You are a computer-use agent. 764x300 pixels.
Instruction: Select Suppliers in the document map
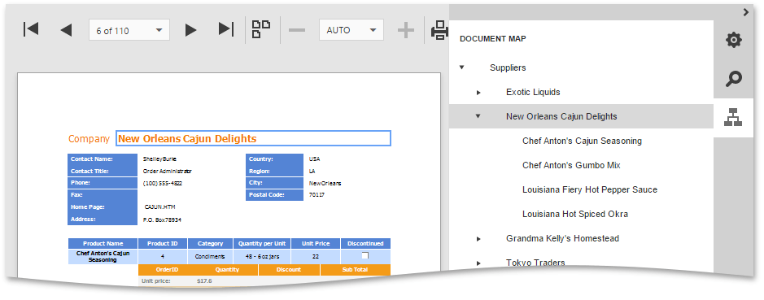pos(508,67)
